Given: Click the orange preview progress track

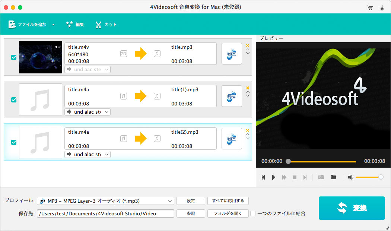Looking at the screenshot, I should click(x=324, y=162).
